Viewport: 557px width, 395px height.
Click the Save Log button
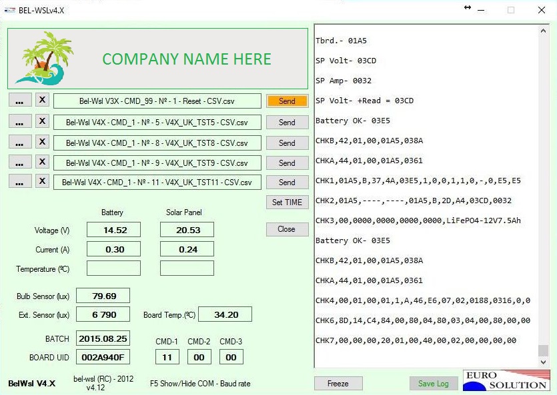(433, 384)
